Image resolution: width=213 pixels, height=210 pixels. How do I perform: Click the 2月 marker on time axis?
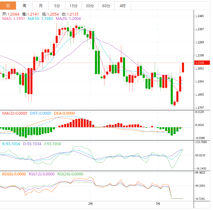click(x=90, y=204)
